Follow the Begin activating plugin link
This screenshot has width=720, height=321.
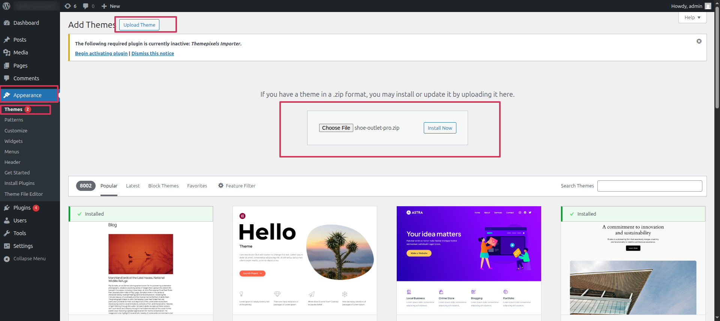[x=101, y=54]
